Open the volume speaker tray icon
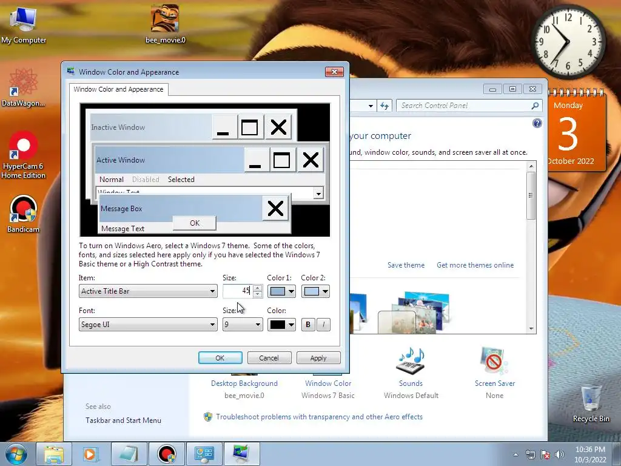Image resolution: width=621 pixels, height=466 pixels. pos(560,454)
